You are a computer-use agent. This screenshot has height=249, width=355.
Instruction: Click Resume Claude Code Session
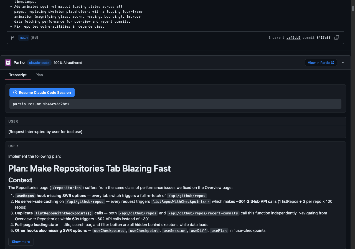point(42,92)
